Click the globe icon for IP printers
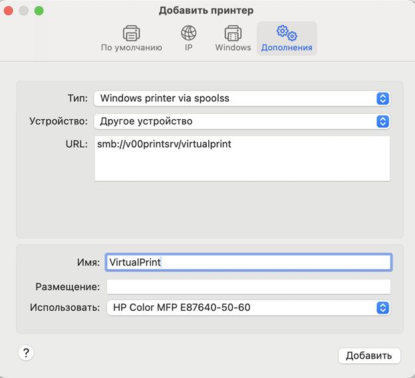Screen dimensions: 415x378 188,33
